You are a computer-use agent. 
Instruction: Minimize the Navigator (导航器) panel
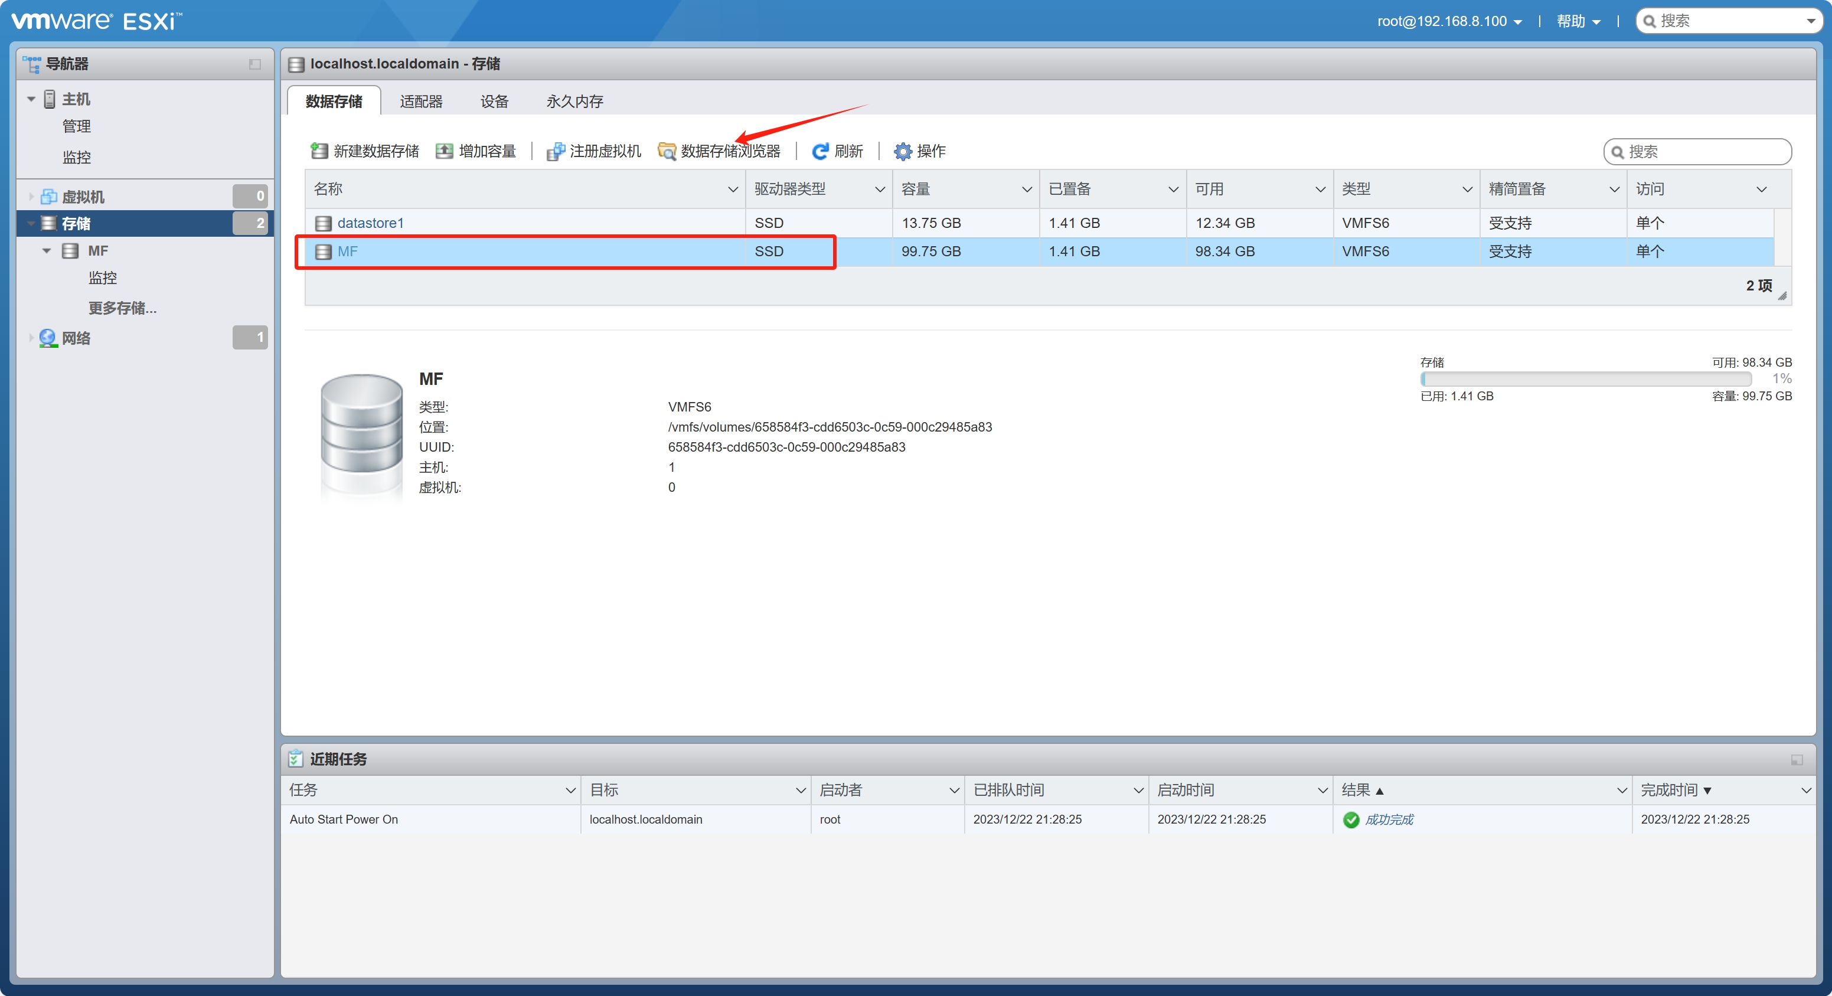tap(254, 64)
